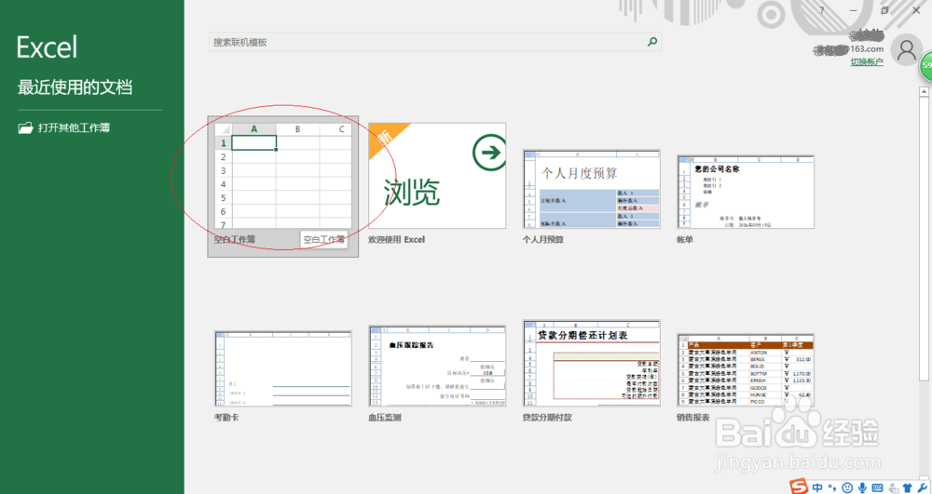Open the wrench toolbox icon in IME bar

(x=923, y=488)
